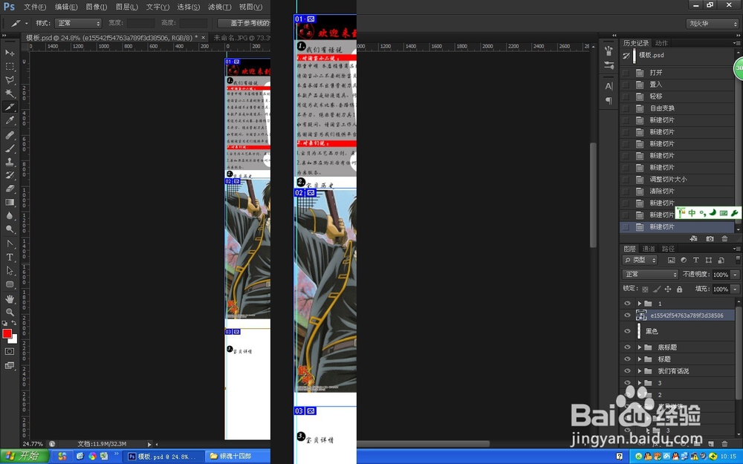The width and height of the screenshot is (743, 464).
Task: Reset default foreground and background colors
Action: coord(4,324)
